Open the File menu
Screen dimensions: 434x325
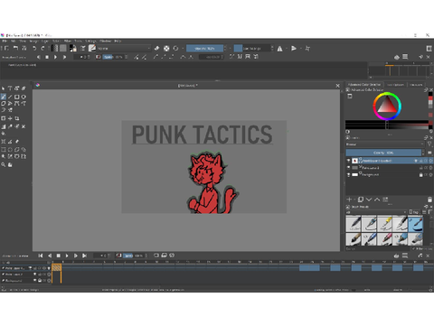coord(5,41)
